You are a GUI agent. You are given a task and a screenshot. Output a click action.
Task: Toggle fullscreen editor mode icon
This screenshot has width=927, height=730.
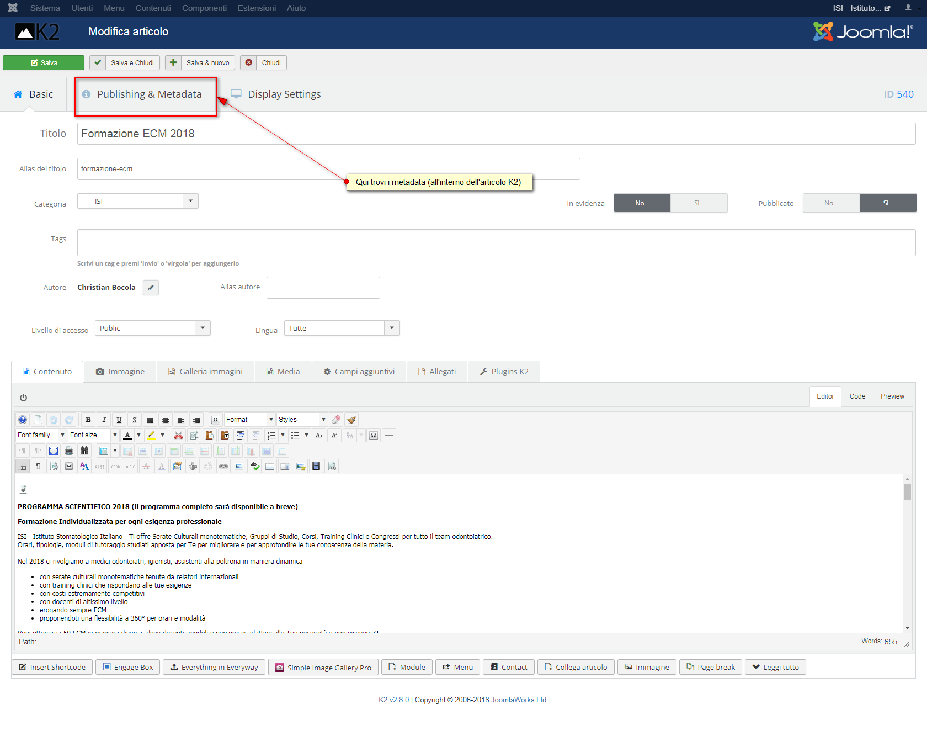coord(54,451)
